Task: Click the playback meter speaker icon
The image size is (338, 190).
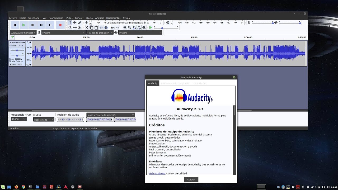Action: click(x=167, y=23)
